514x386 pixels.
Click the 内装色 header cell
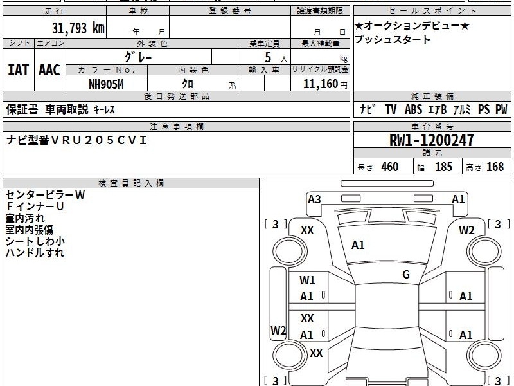click(193, 70)
